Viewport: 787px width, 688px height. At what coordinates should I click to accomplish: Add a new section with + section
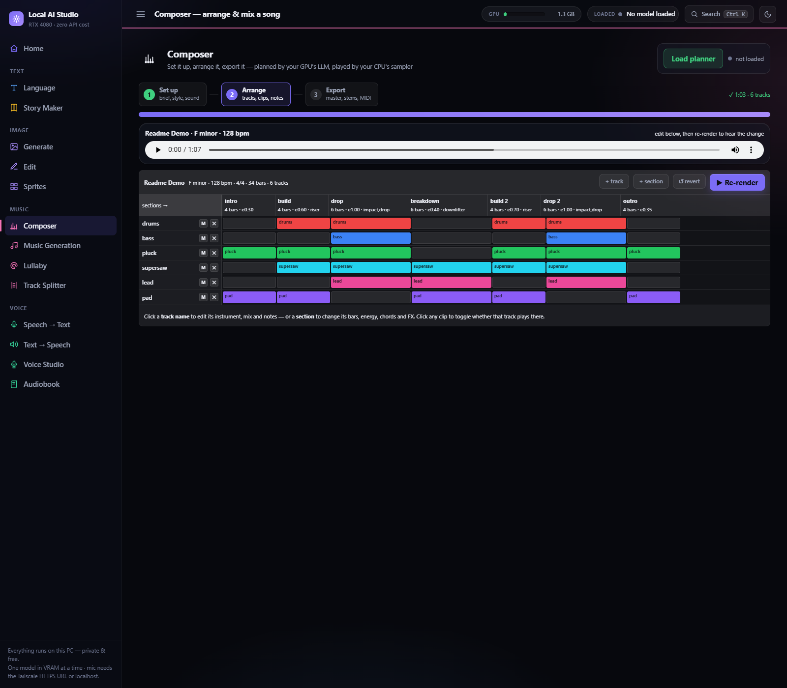651,181
